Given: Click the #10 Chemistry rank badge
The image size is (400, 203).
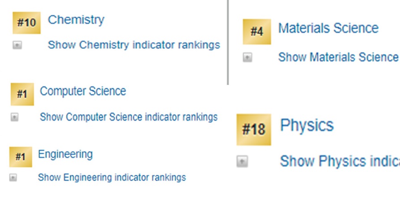Looking at the screenshot, I should pyautogui.click(x=26, y=23).
